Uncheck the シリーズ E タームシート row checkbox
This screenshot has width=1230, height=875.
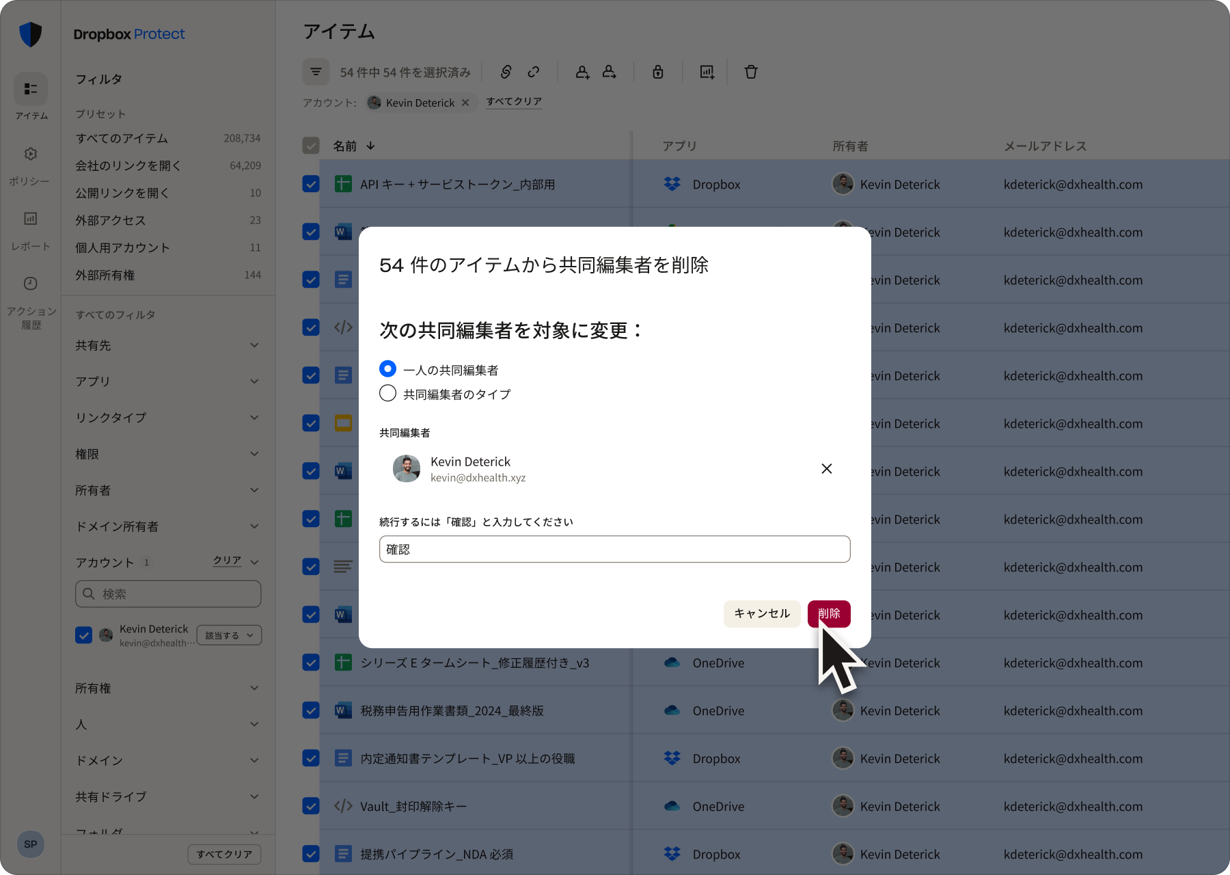click(311, 662)
